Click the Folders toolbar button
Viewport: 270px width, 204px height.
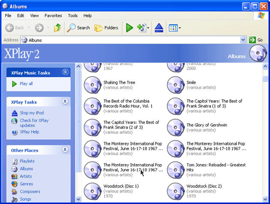(106, 28)
